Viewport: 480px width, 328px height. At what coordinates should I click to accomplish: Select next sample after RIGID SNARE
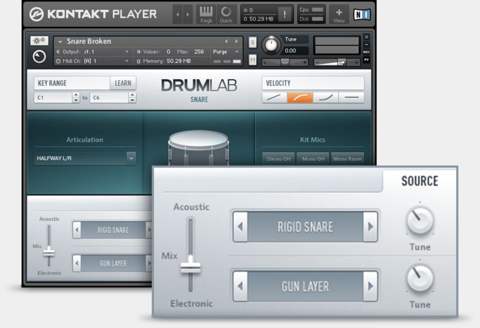[370, 226]
